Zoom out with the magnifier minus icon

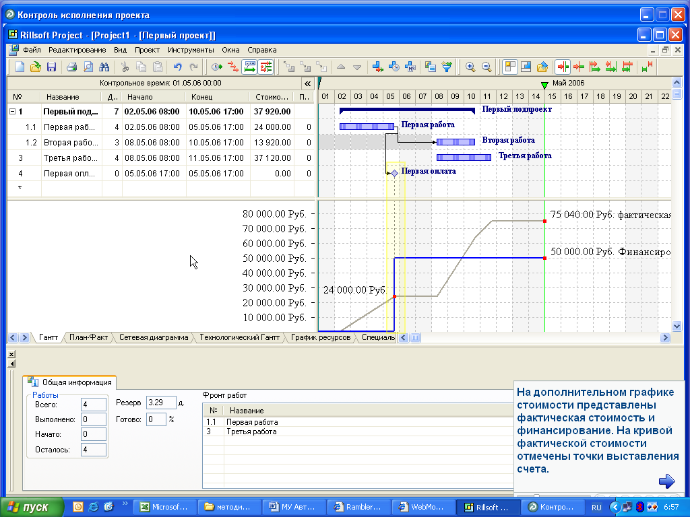pyautogui.click(x=486, y=67)
